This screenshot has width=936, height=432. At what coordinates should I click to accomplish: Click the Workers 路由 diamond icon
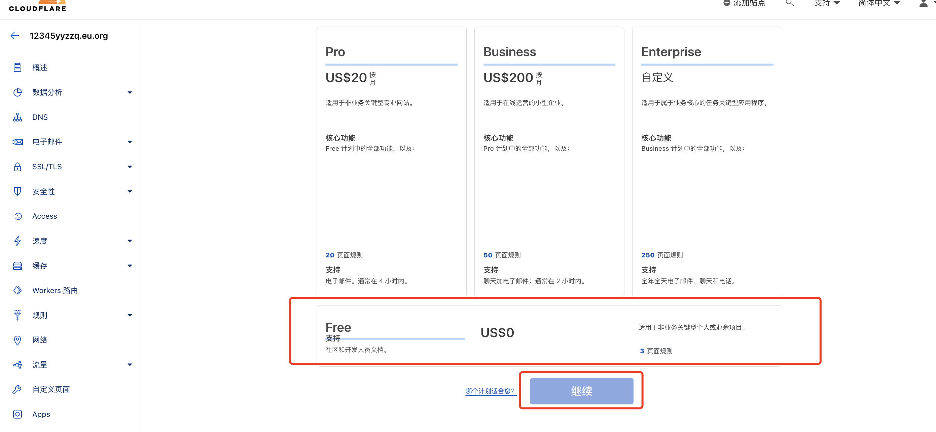[x=17, y=290]
